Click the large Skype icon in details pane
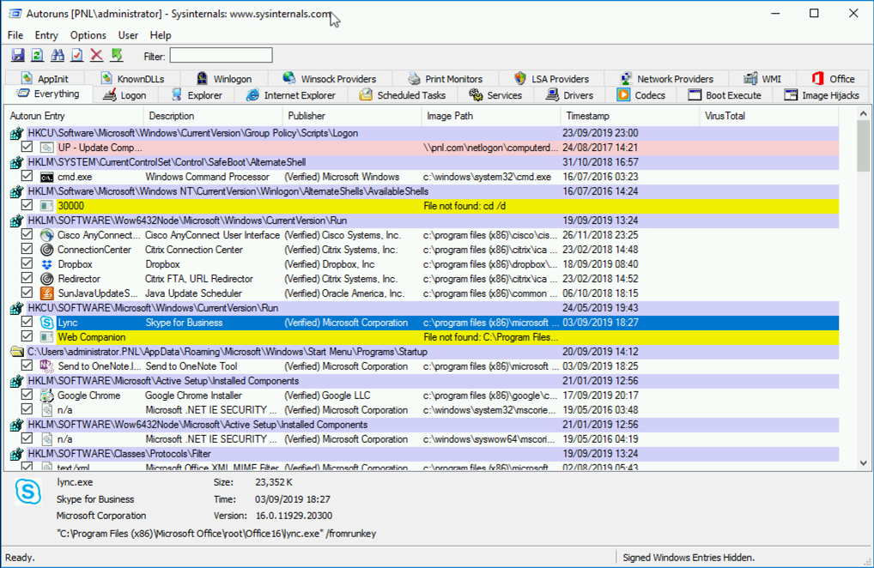The width and height of the screenshot is (874, 568). point(27,492)
